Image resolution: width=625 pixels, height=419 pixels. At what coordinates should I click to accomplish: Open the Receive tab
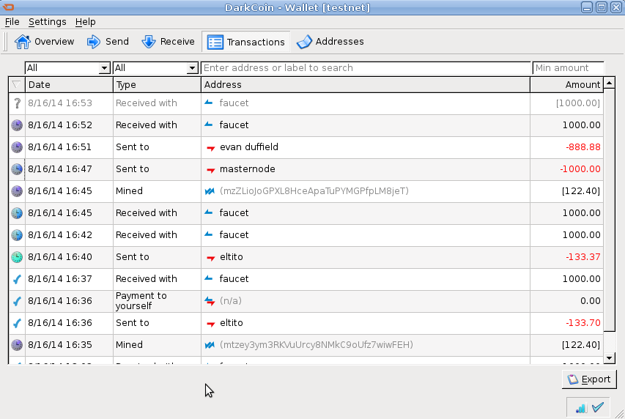(x=169, y=42)
